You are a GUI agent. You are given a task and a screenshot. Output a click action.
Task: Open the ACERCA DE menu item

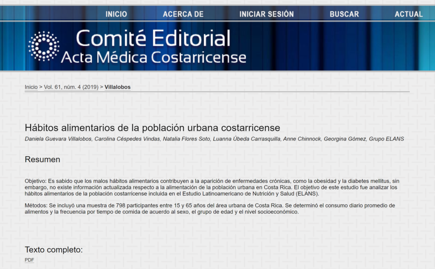click(x=183, y=14)
